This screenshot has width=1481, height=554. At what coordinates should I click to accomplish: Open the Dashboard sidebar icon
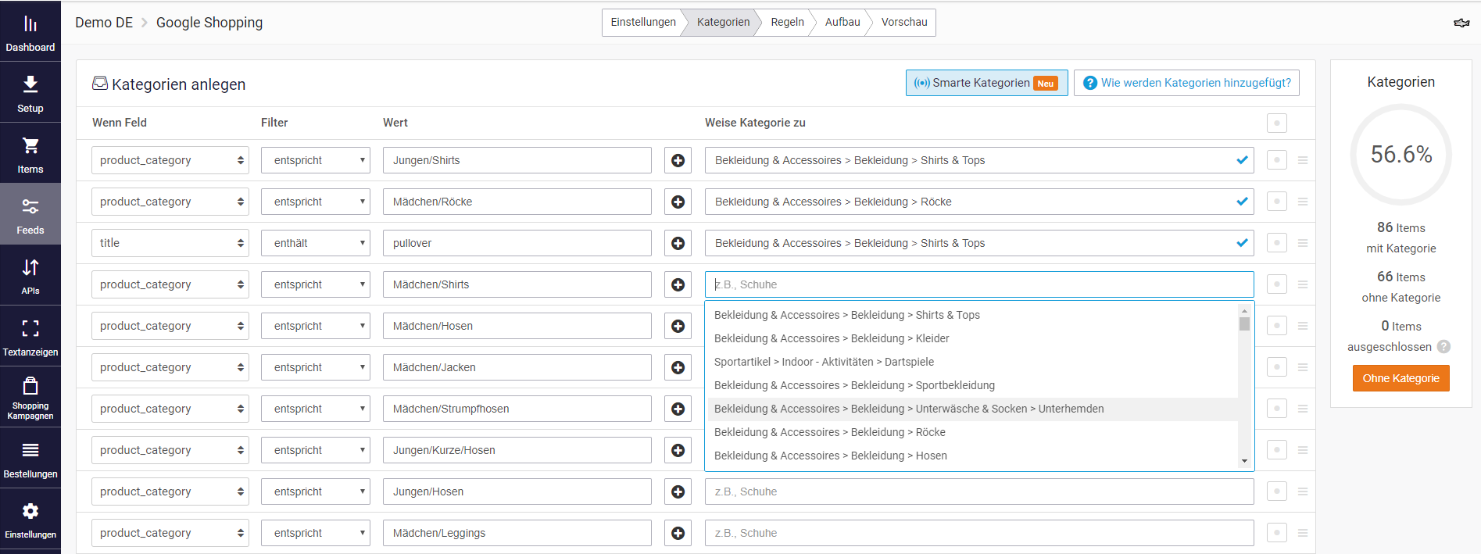pos(30,30)
